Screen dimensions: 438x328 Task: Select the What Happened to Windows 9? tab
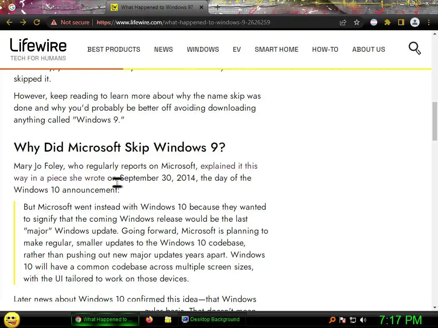(157, 7)
